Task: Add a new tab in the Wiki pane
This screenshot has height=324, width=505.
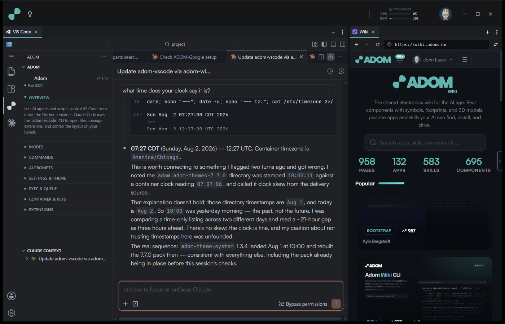Action: coord(487,32)
